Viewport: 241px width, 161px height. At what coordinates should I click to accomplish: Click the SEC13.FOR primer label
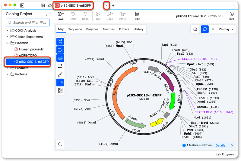(199, 59)
